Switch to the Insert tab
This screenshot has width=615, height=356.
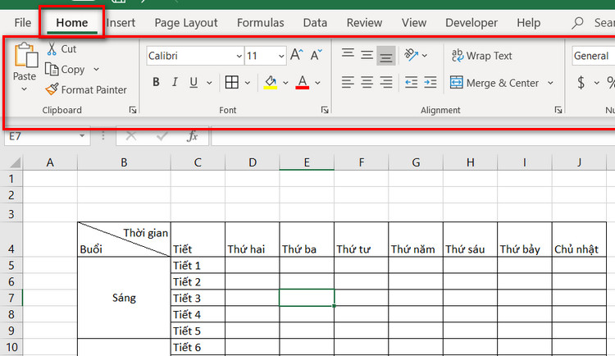pos(121,23)
